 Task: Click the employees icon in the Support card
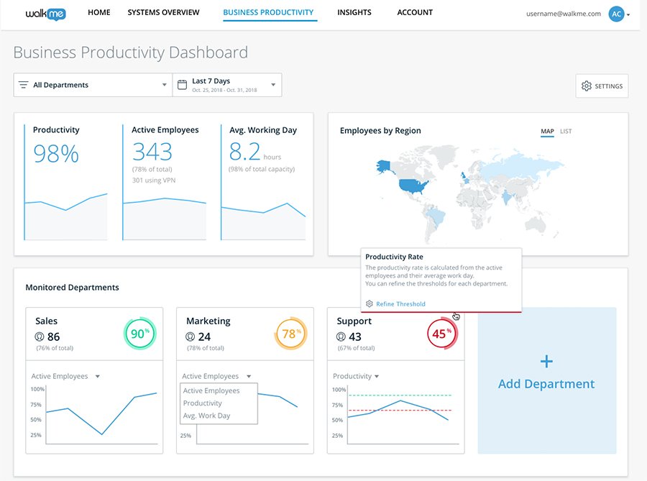point(340,336)
